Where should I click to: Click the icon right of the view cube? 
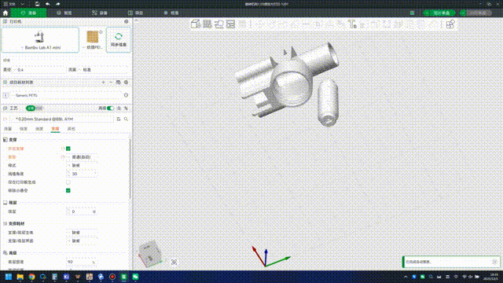pyautogui.click(x=174, y=262)
